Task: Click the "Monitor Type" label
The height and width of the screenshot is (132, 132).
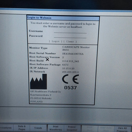Action: (x=38, y=48)
